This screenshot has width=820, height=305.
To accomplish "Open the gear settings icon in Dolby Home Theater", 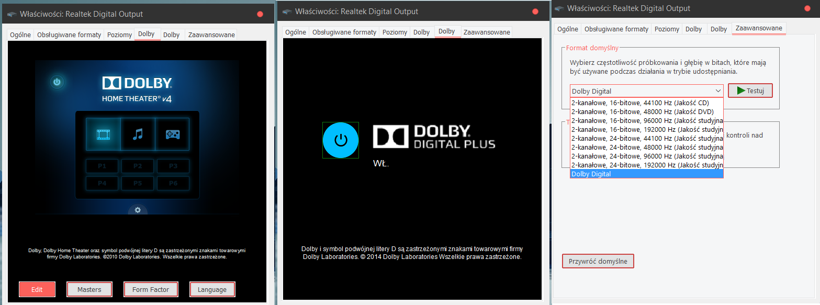I will [x=138, y=210].
